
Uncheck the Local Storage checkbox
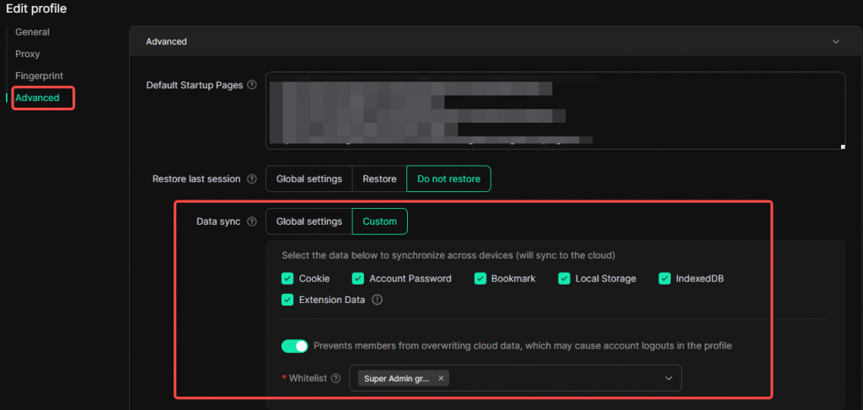[565, 279]
